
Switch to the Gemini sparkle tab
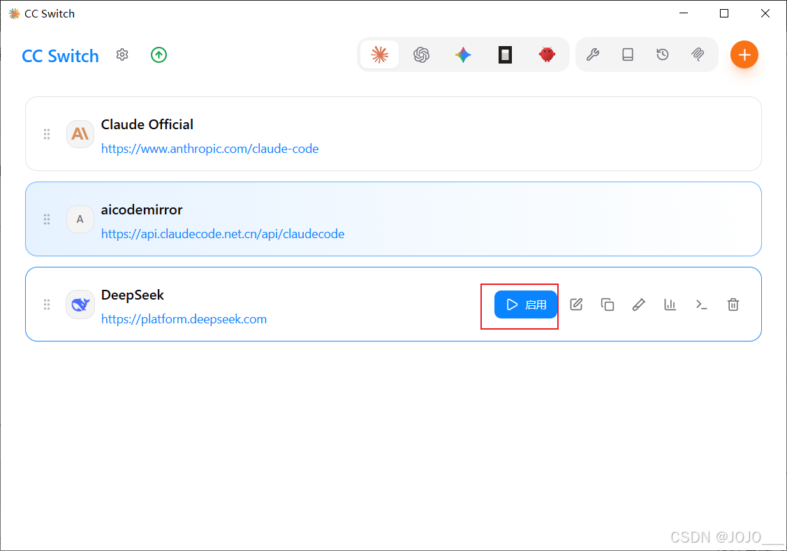tap(463, 54)
